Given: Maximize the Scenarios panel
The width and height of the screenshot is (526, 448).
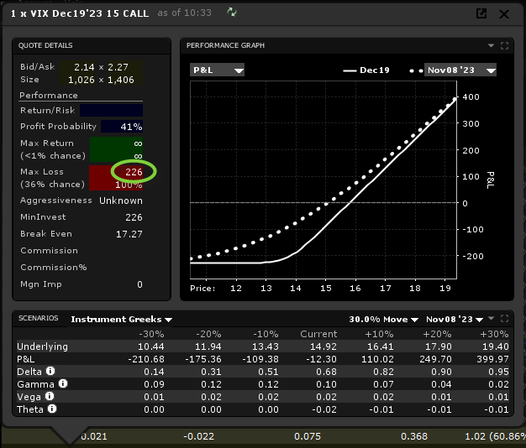Looking at the screenshot, I should pyautogui.click(x=504, y=319).
